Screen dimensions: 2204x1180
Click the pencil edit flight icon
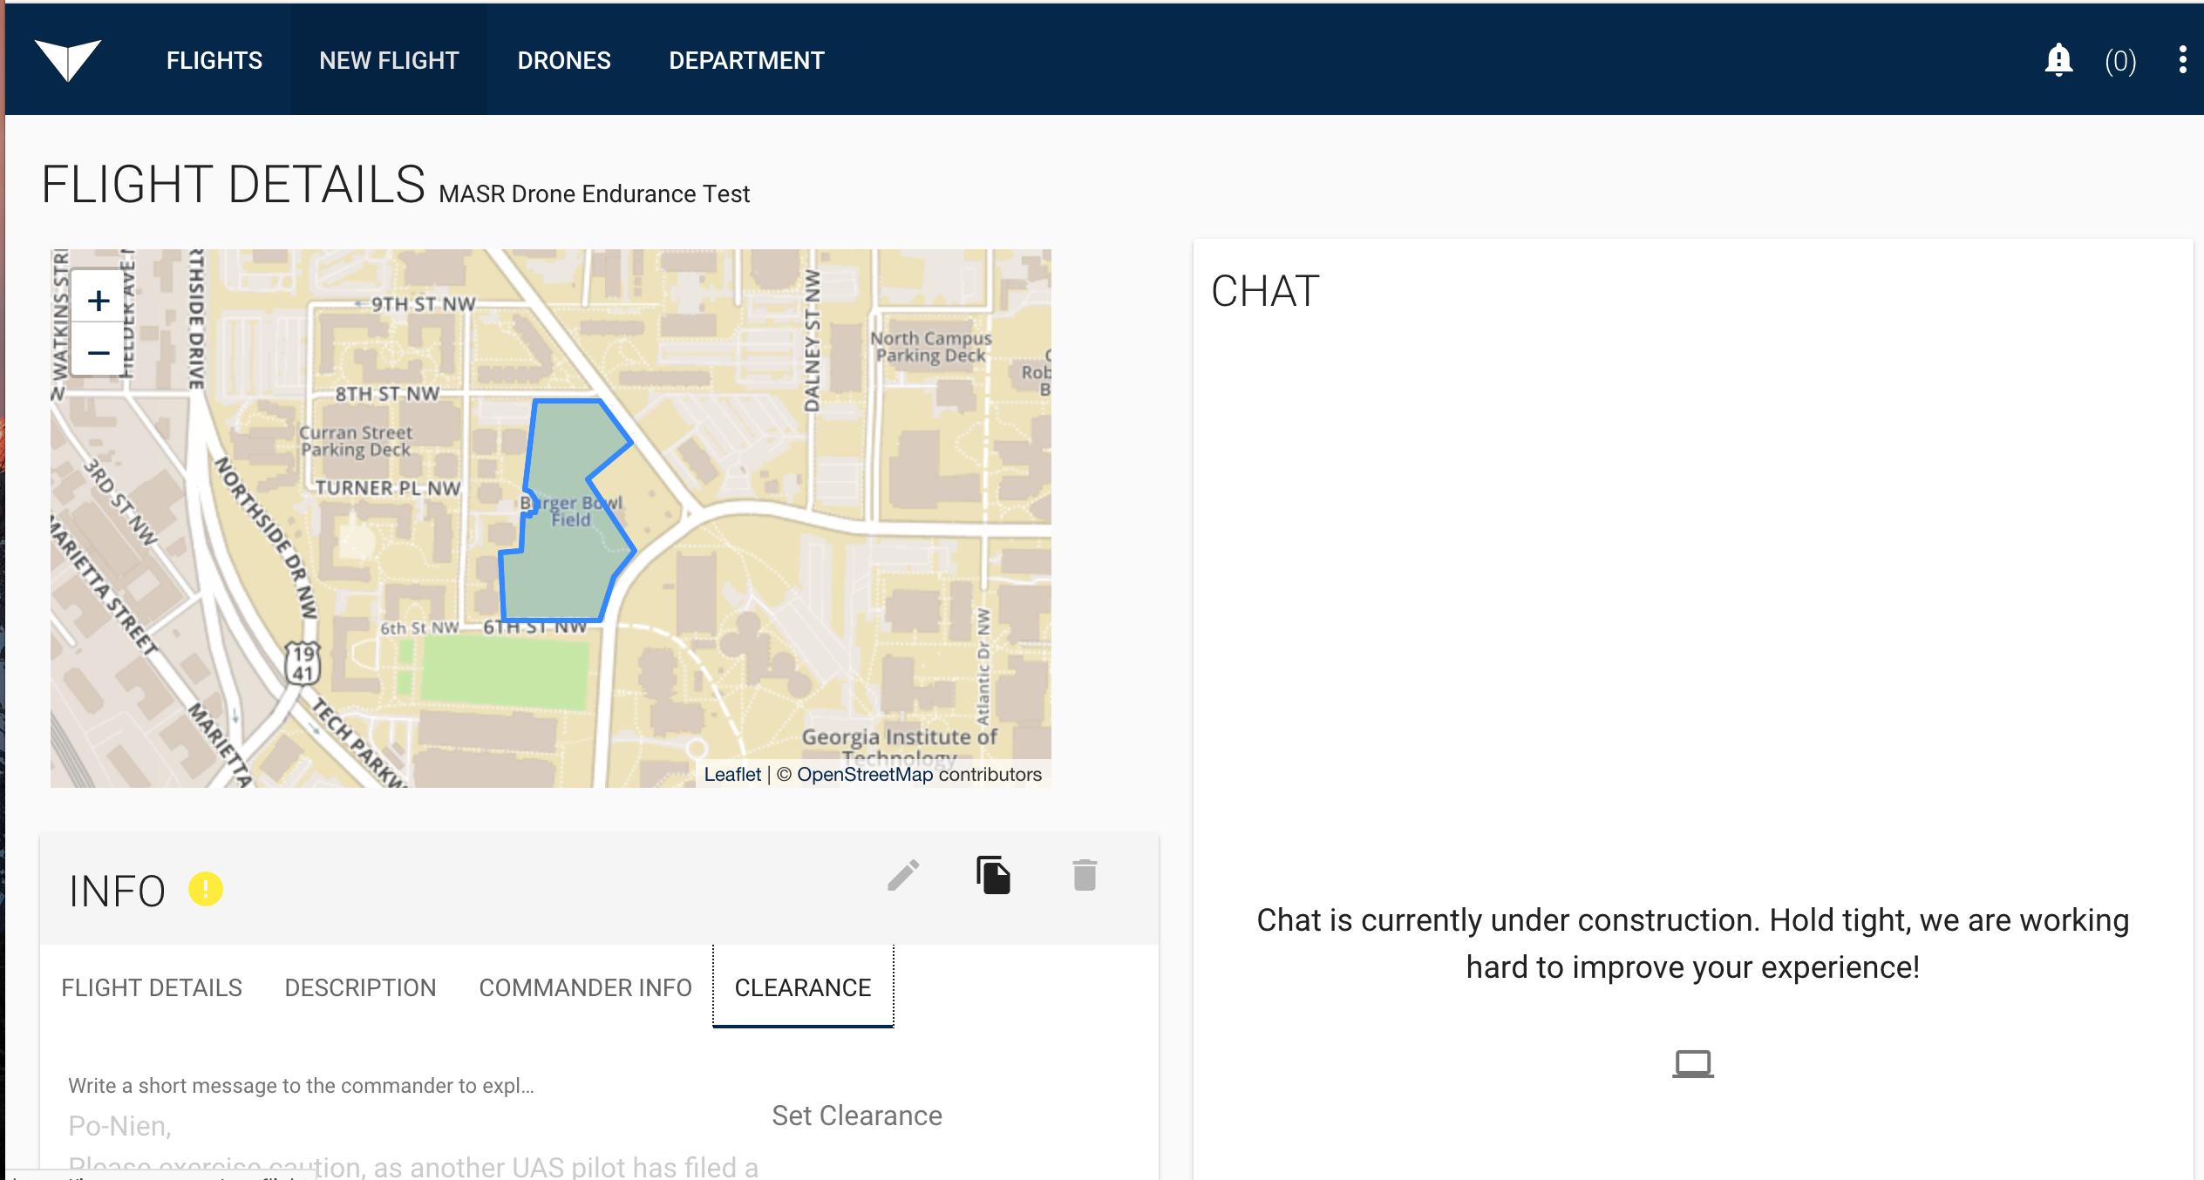coord(903,875)
